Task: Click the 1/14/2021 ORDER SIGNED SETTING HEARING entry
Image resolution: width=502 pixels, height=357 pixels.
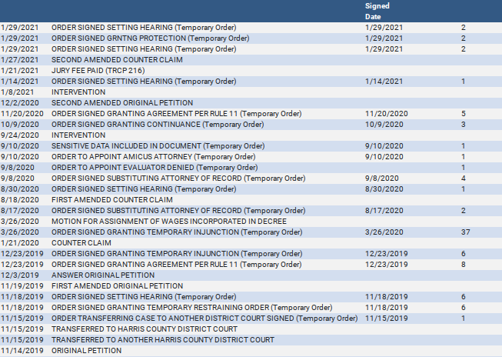Action: (x=144, y=82)
